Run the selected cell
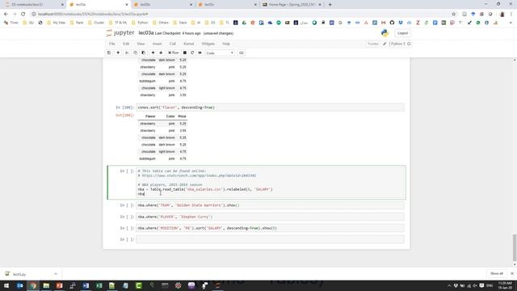Screen dimensions: 517x291 coord(174,53)
